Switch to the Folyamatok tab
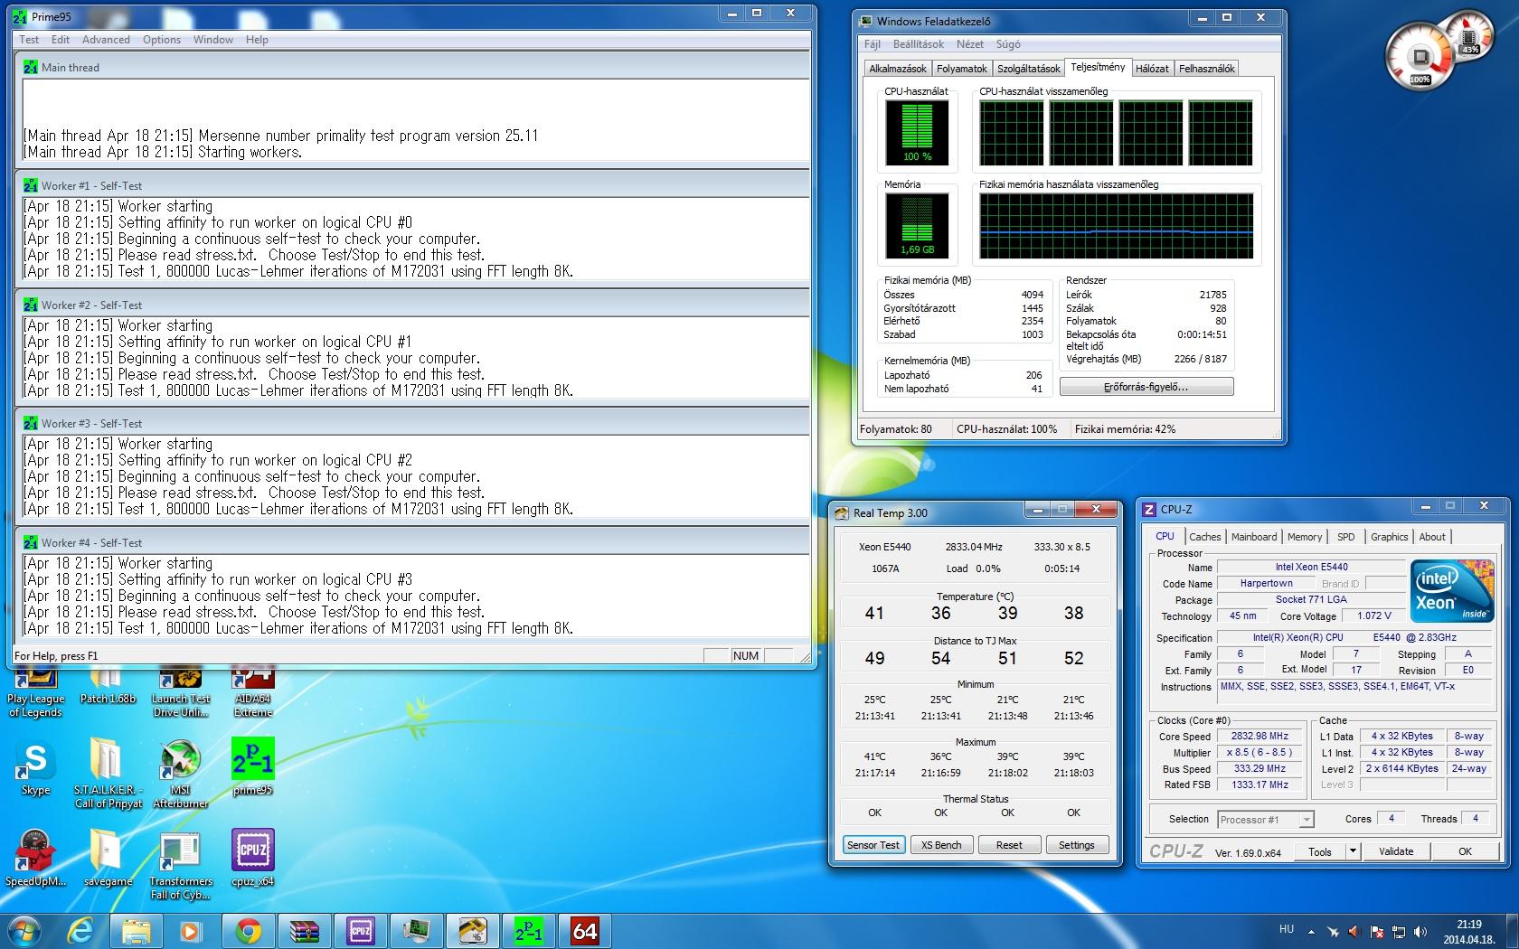This screenshot has height=949, width=1519. (962, 69)
